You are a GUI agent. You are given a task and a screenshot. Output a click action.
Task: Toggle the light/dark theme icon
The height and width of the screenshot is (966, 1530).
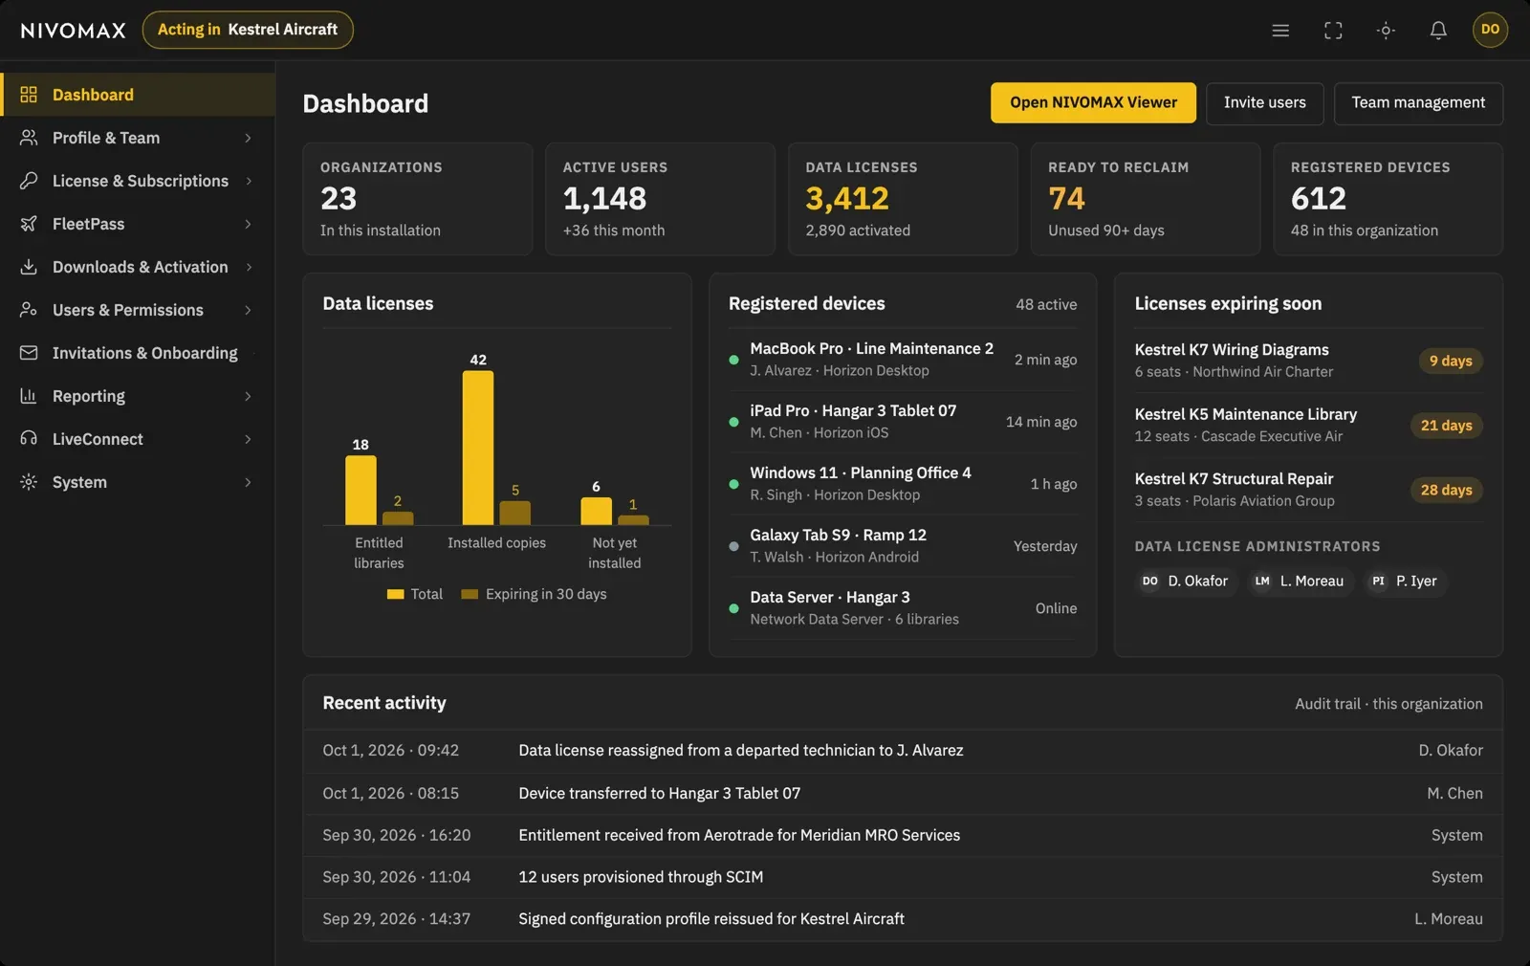1386,30
